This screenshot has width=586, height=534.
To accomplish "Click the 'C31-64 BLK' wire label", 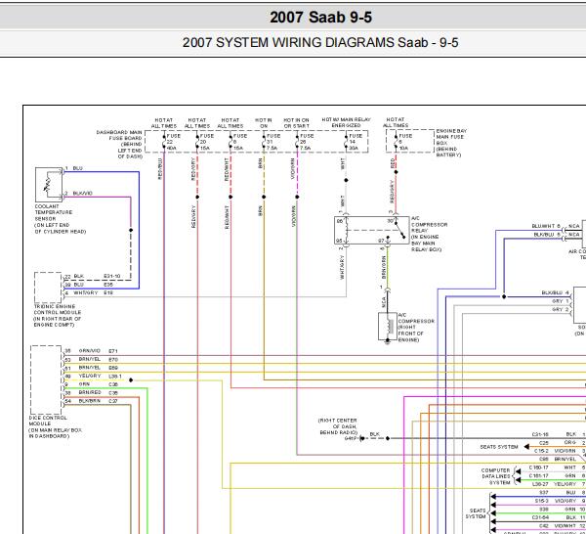I will 554,517.
